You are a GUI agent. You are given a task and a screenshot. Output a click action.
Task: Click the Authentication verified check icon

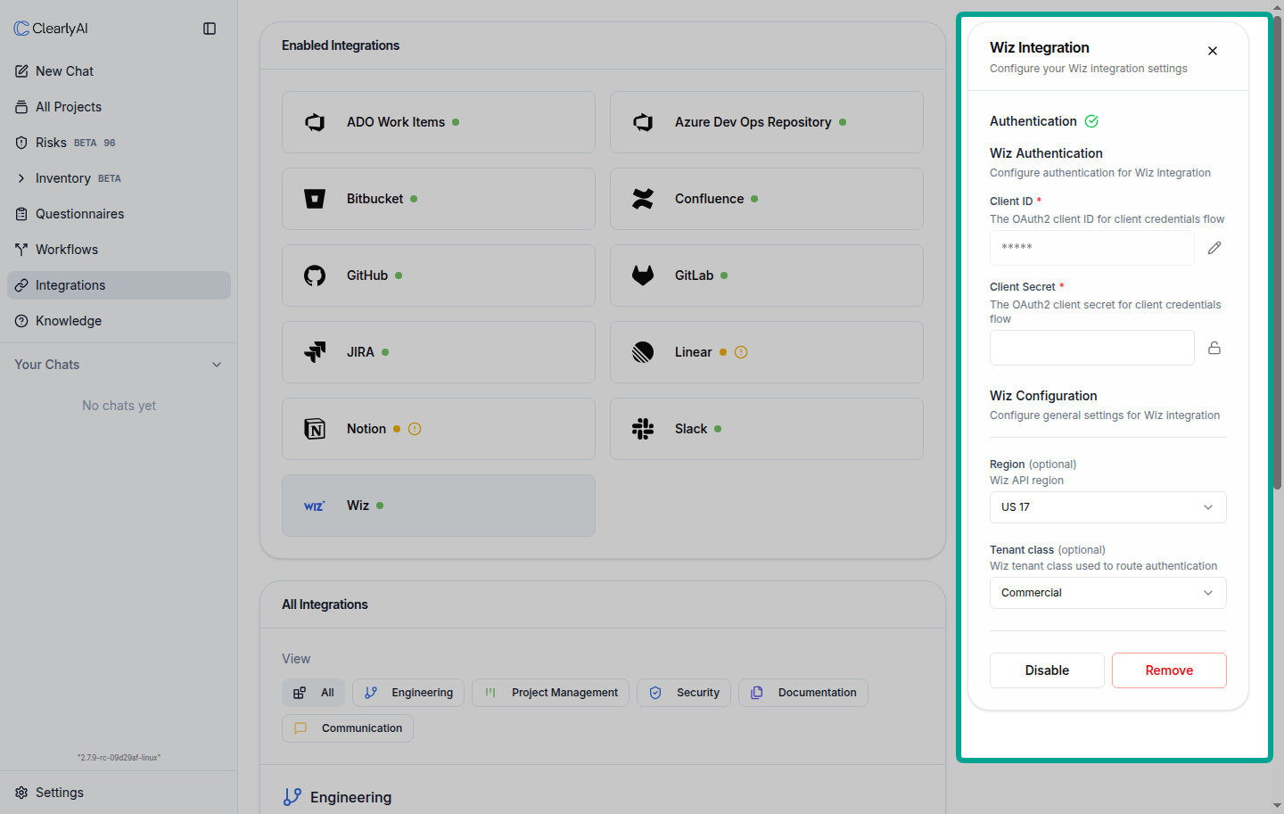pyautogui.click(x=1092, y=121)
